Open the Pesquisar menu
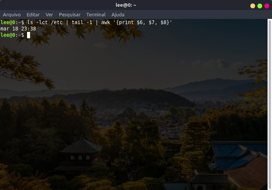272x190 pixels. click(x=70, y=14)
